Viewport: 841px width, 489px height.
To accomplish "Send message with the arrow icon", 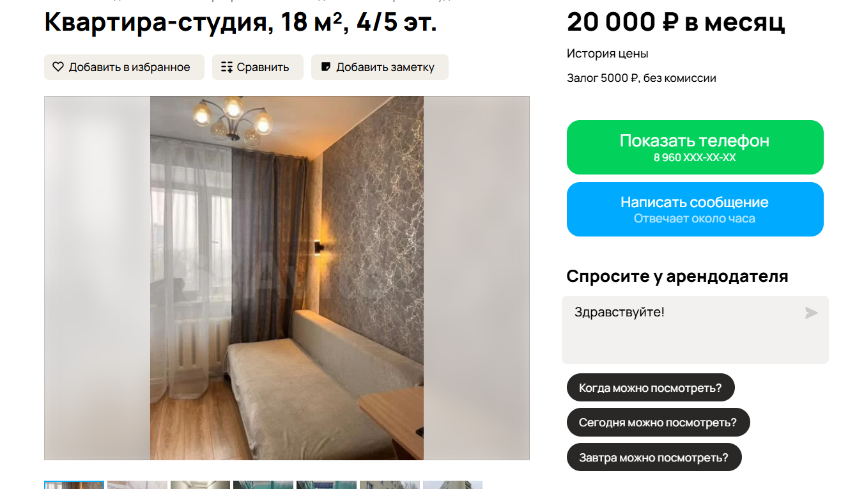I will click(811, 313).
